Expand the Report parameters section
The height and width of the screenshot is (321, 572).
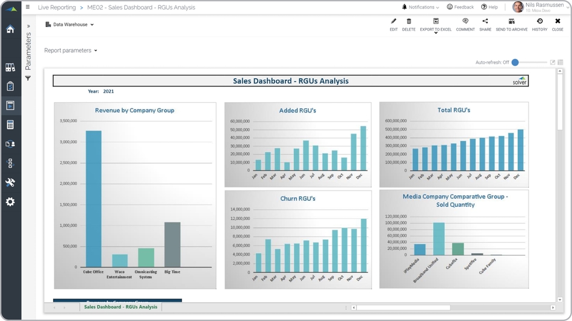[70, 50]
